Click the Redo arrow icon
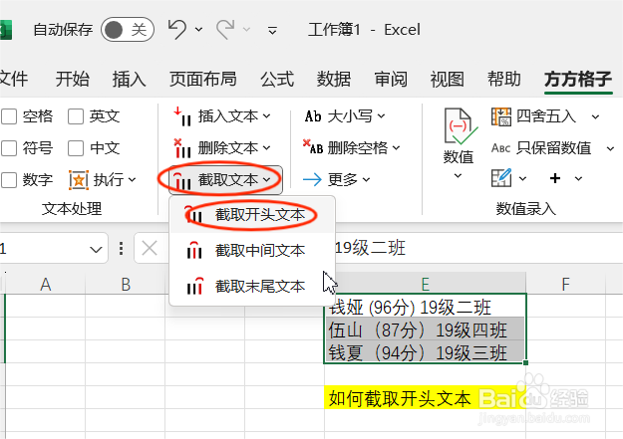The width and height of the screenshot is (623, 439). (x=225, y=30)
